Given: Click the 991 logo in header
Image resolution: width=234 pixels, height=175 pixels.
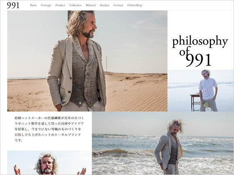Looking at the screenshot, I should point(13,5).
